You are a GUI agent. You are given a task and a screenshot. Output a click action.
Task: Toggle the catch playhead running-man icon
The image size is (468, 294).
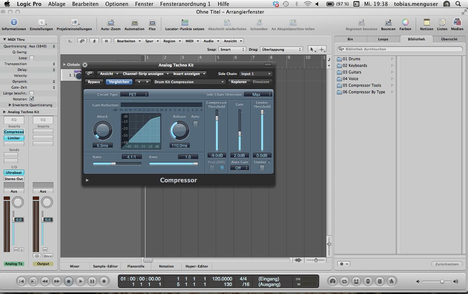click(x=94, y=41)
